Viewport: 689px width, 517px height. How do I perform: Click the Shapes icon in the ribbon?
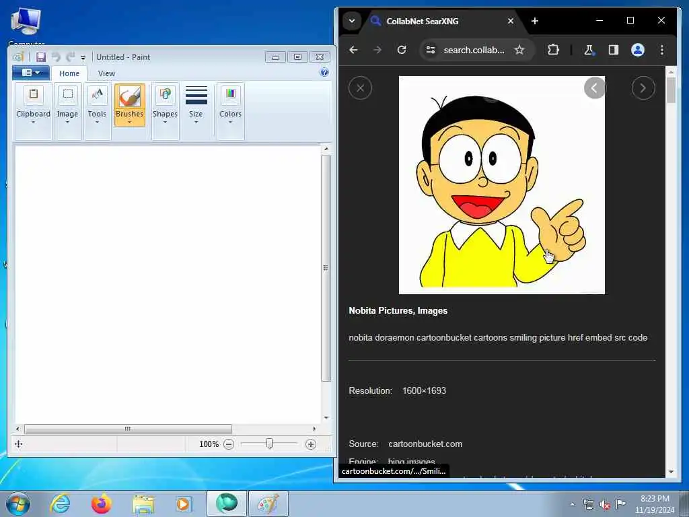click(166, 94)
